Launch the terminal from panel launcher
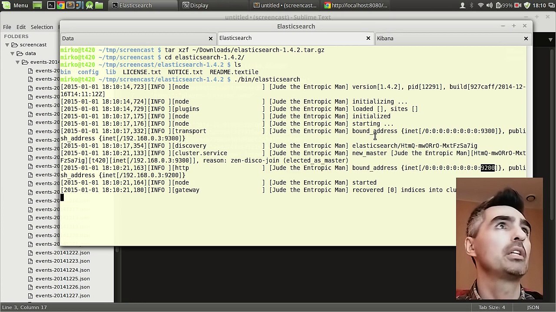 click(x=51, y=5)
